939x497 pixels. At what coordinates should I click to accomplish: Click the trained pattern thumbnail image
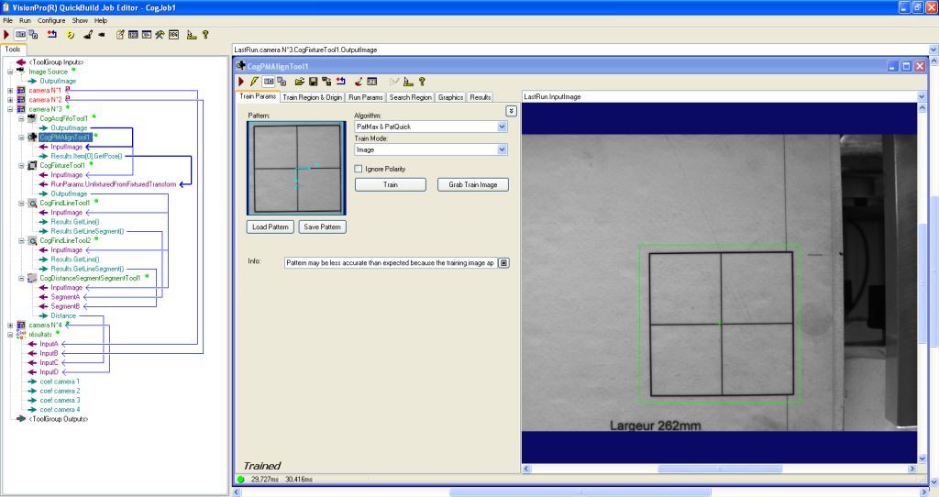click(296, 167)
